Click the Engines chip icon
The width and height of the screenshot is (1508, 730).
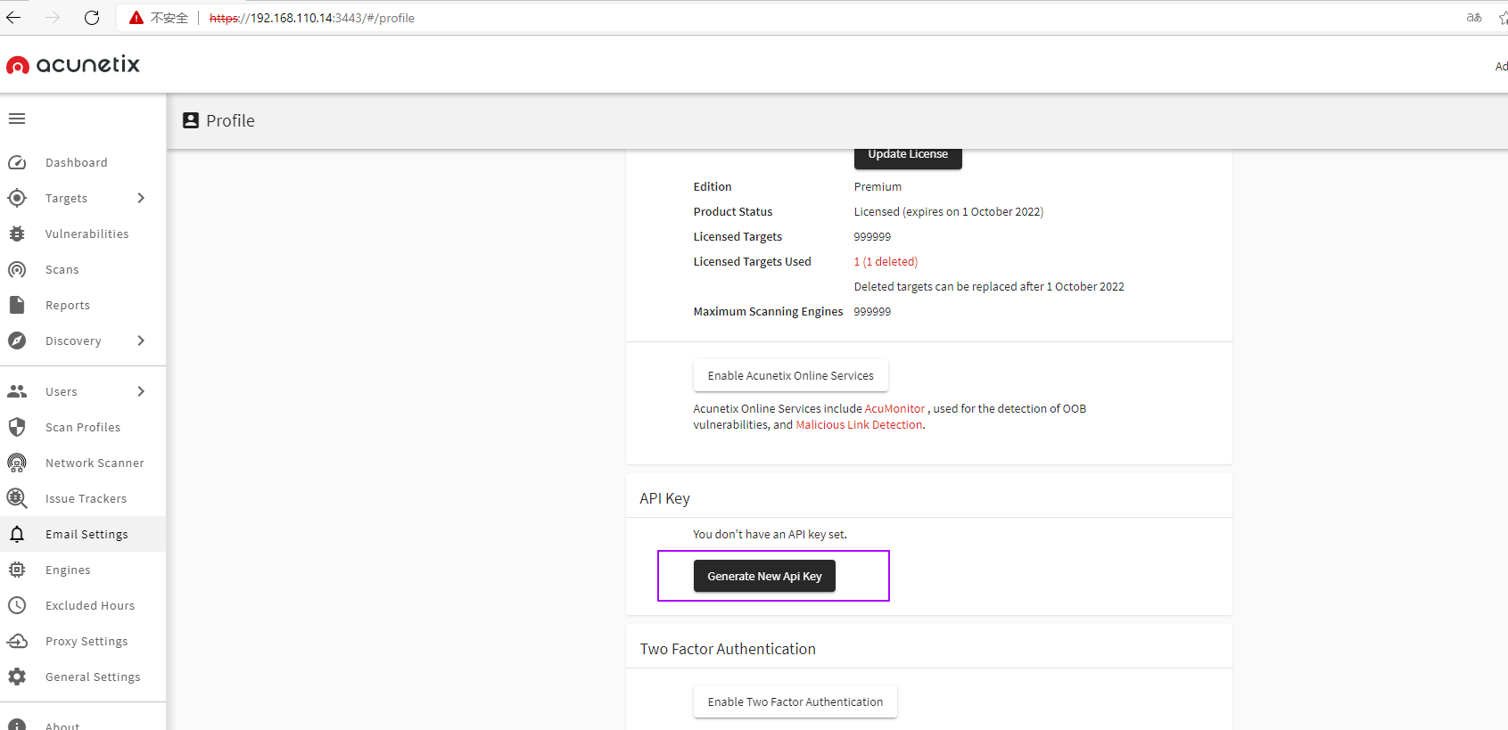click(17, 570)
